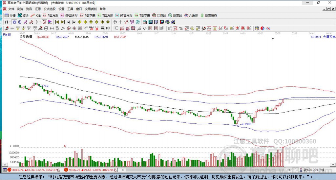Image resolution: width=336 pixels, height=180 pixels.
Task: Click the horizontal chart scrollbar track
Action: pyautogui.click(x=206, y=170)
